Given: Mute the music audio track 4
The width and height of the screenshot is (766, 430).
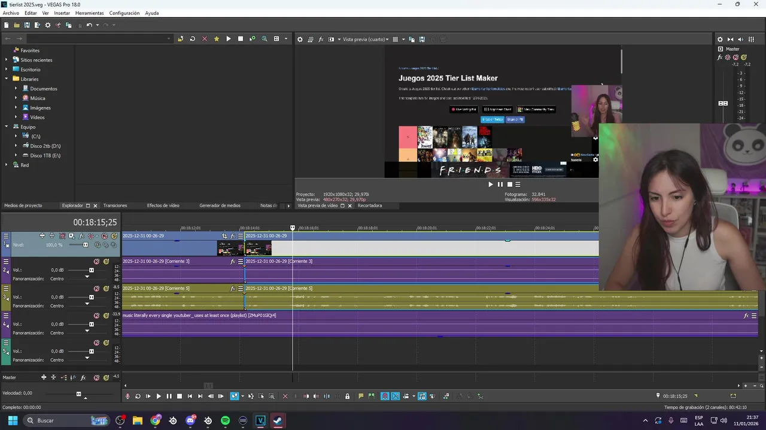Looking at the screenshot, I should (96, 316).
